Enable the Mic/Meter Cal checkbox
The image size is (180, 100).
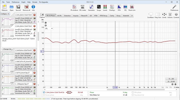click(x=88, y=95)
